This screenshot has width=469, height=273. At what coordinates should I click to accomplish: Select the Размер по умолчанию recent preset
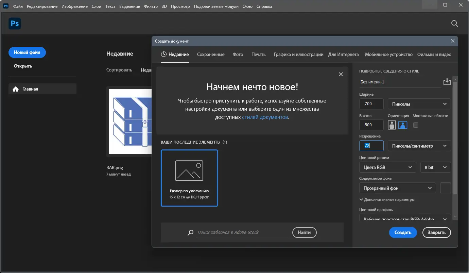(189, 178)
